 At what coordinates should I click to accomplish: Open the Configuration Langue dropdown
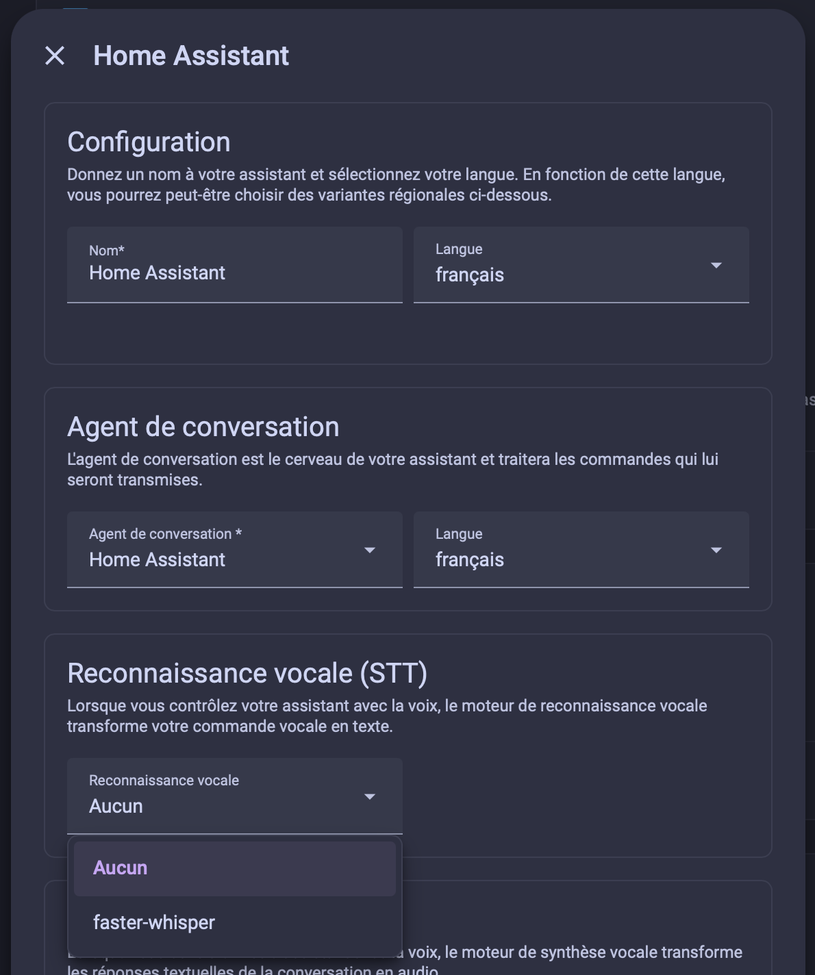[x=581, y=265]
